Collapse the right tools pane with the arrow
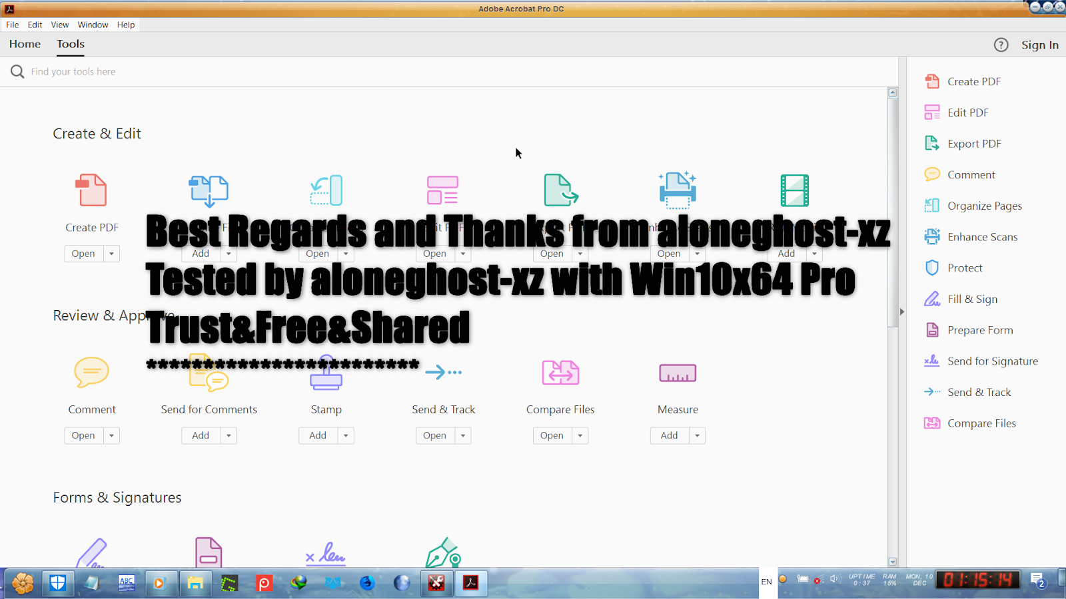The height and width of the screenshot is (599, 1066). [x=902, y=311]
